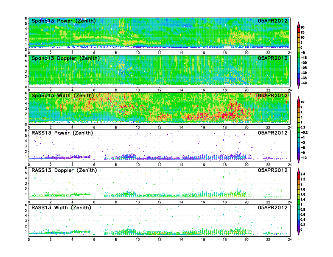This screenshot has height=257, width=333.
Task: Click the x-axis tick 14 under Spano13 Width panel
Action: [181, 127]
